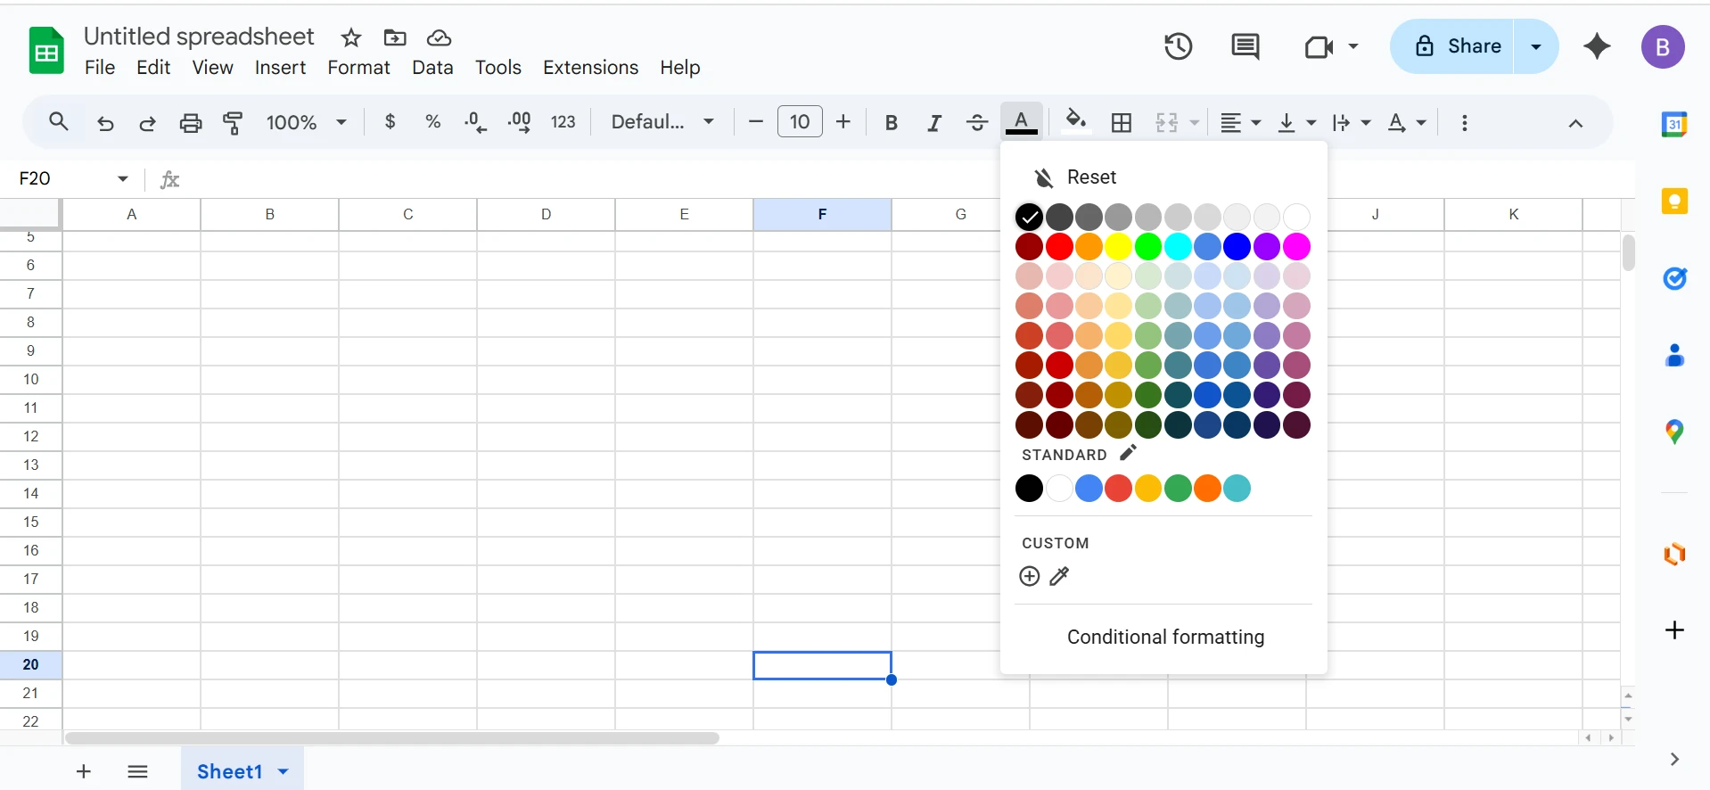The height and width of the screenshot is (790, 1710).
Task: Open more formats 123 button
Action: [563, 122]
